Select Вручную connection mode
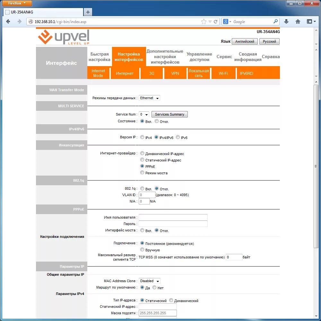 pos(142,249)
